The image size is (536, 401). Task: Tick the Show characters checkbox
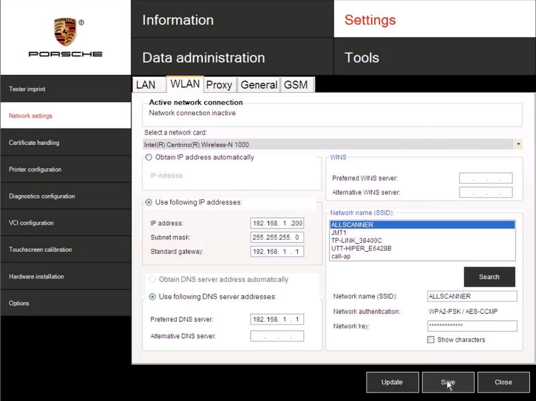tap(431, 340)
